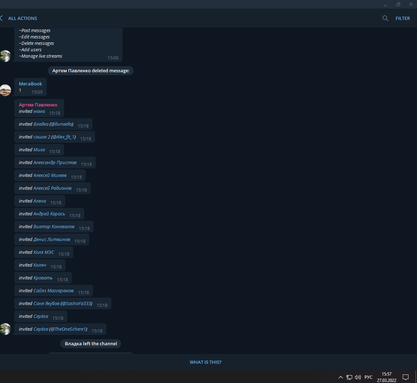
Task: Click the avatar beside the last Серёга invite
Action: pyautogui.click(x=5, y=329)
